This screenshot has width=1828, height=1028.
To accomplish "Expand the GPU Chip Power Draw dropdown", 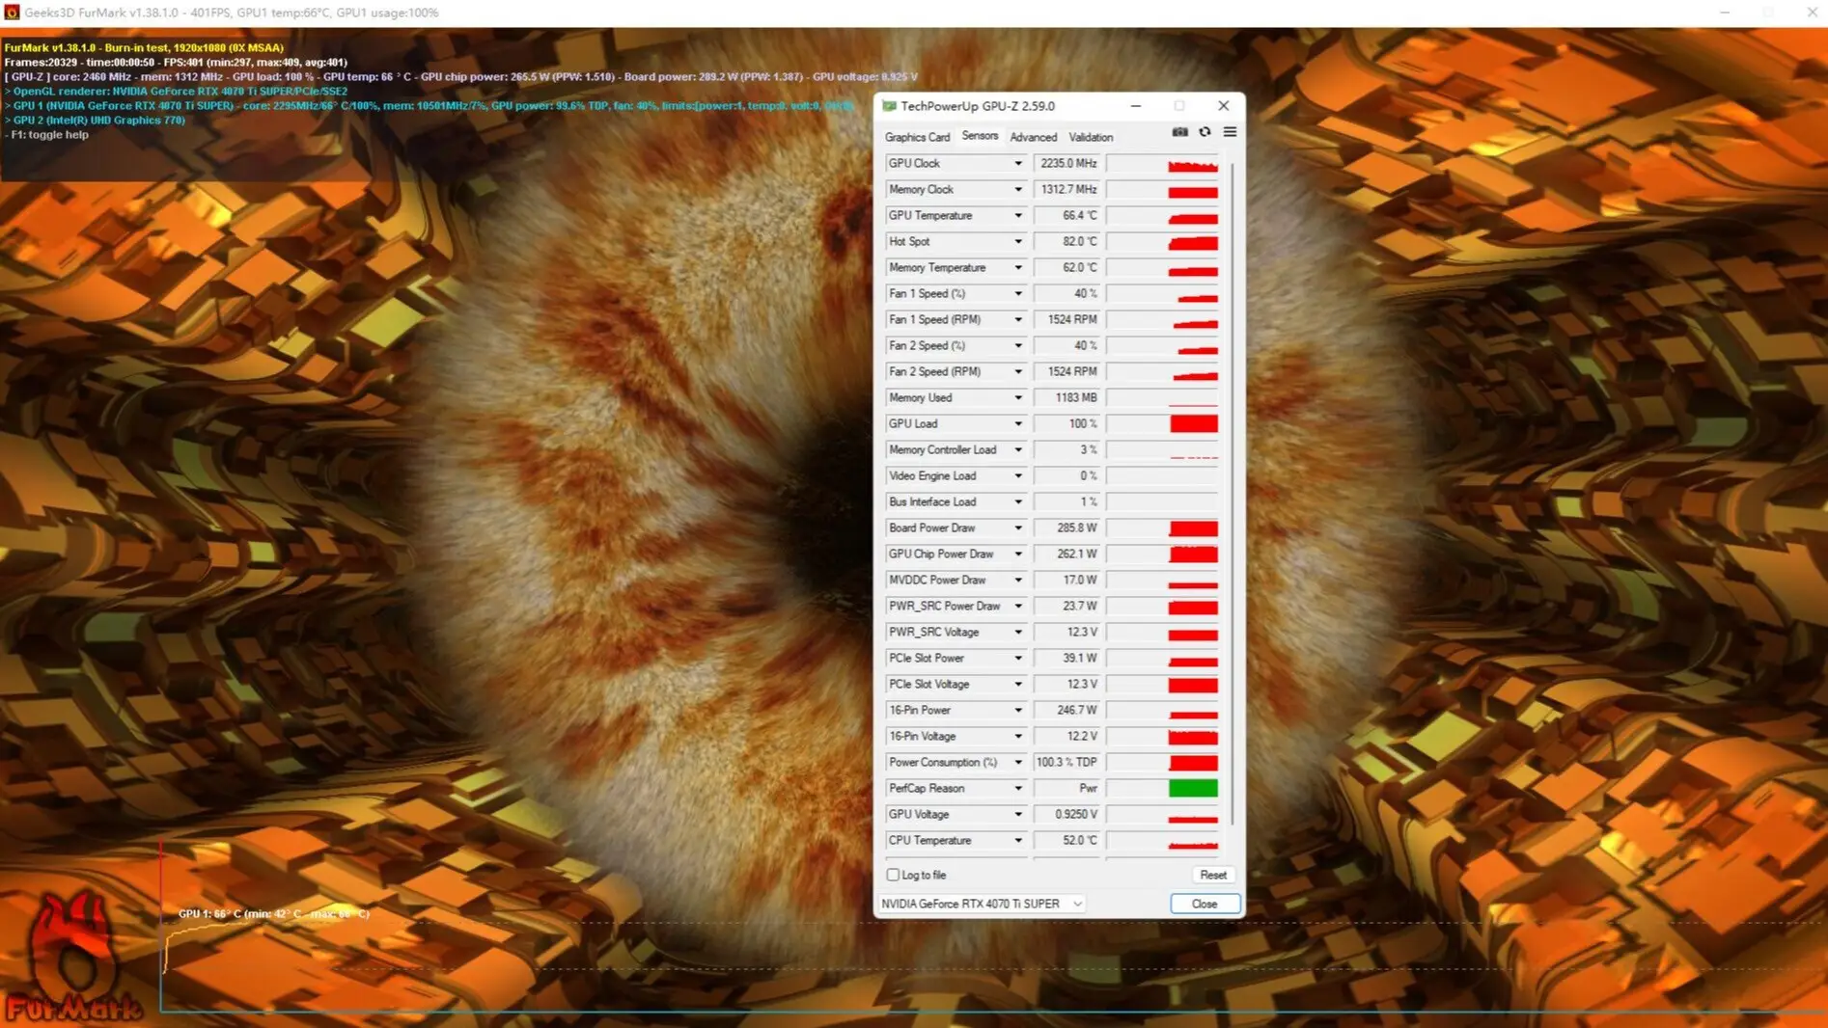I will (x=1017, y=555).
